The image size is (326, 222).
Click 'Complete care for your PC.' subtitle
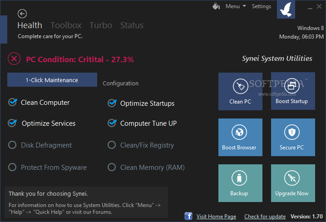(50, 36)
